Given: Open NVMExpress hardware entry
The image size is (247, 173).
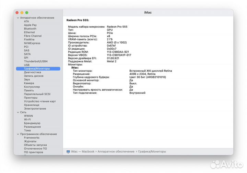Looking at the screenshot, I should pos(32,43).
